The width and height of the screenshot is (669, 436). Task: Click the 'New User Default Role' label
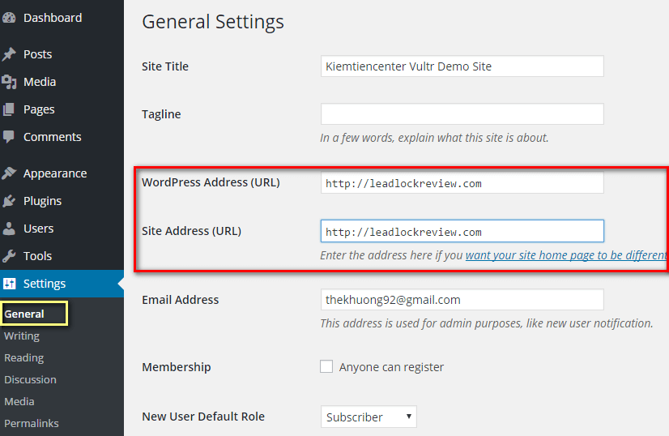coord(203,417)
